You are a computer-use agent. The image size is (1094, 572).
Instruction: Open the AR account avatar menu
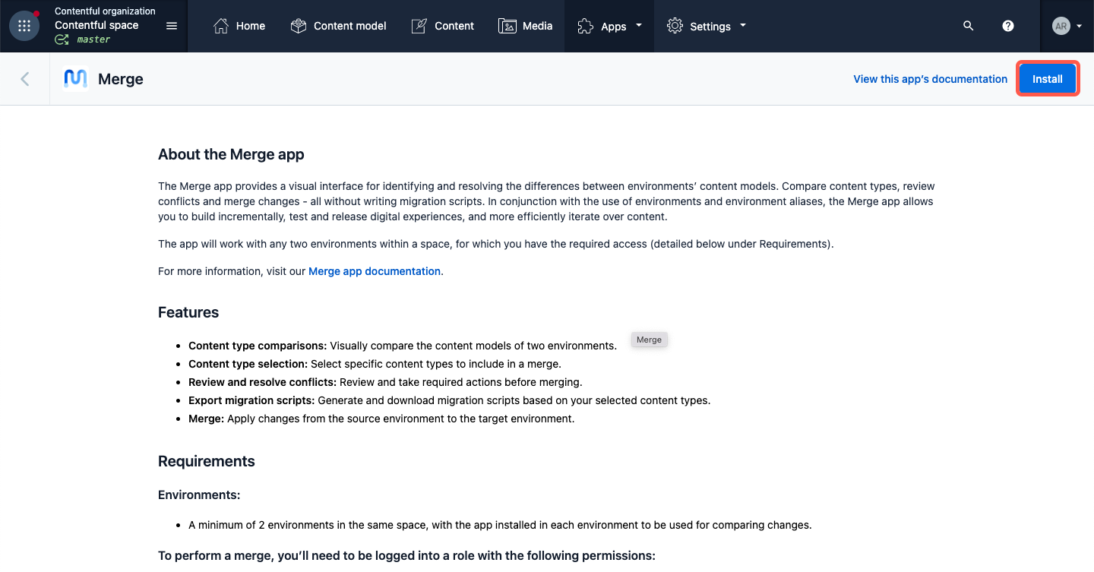(x=1066, y=25)
